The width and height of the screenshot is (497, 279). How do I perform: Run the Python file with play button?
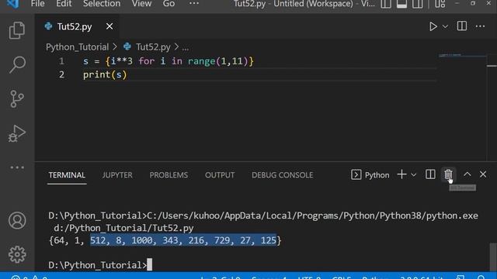pyautogui.click(x=433, y=26)
